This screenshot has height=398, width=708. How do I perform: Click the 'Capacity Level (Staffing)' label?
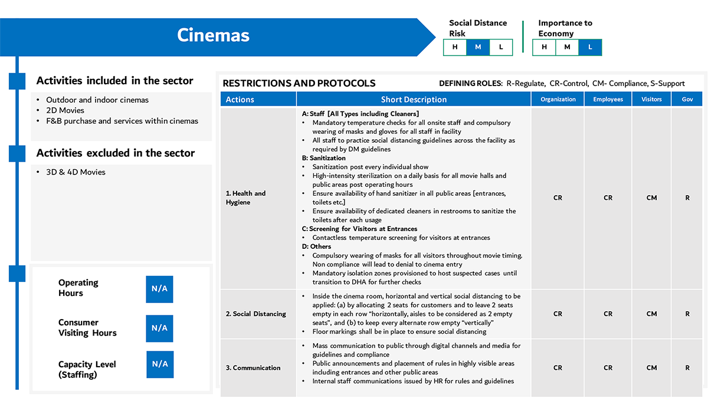[87, 369]
